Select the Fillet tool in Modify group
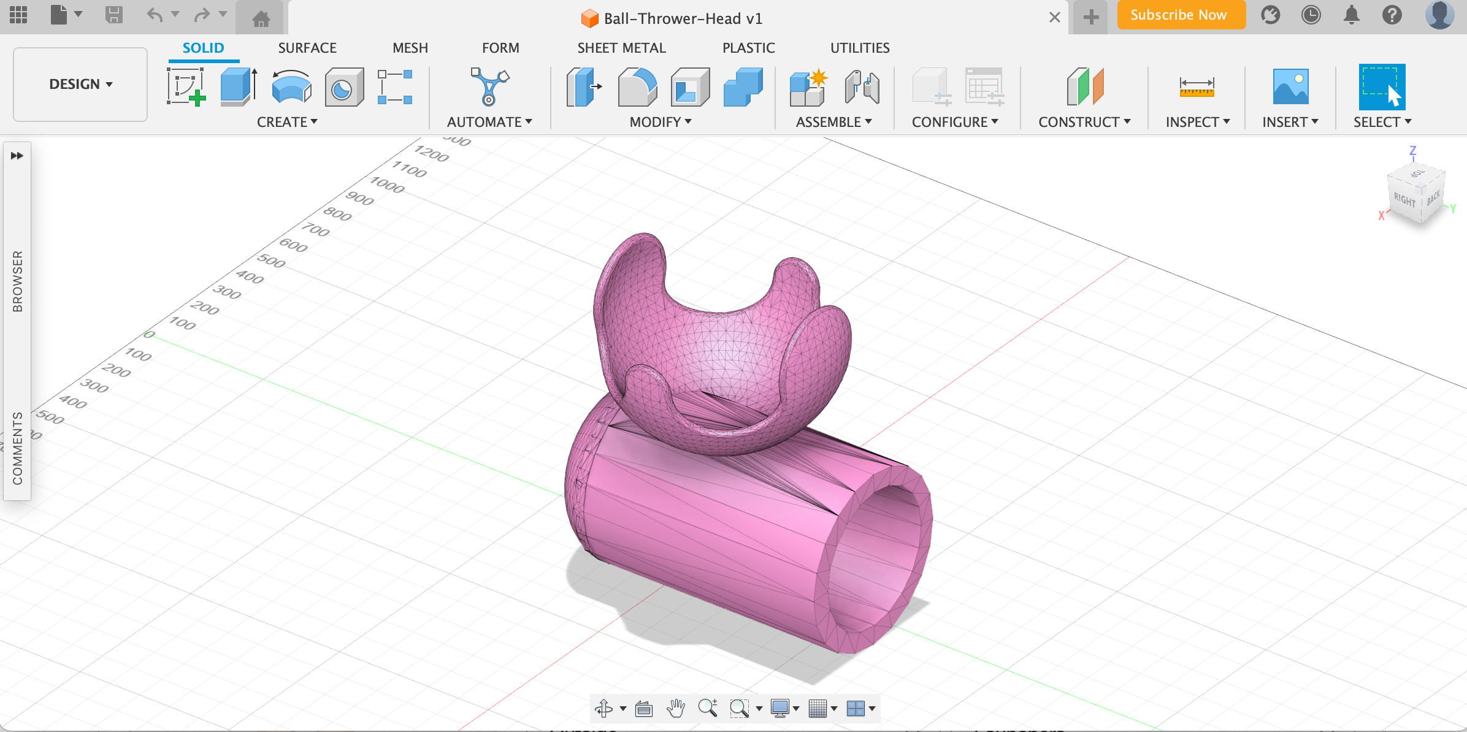Screen dimensions: 1467x732 tap(638, 88)
